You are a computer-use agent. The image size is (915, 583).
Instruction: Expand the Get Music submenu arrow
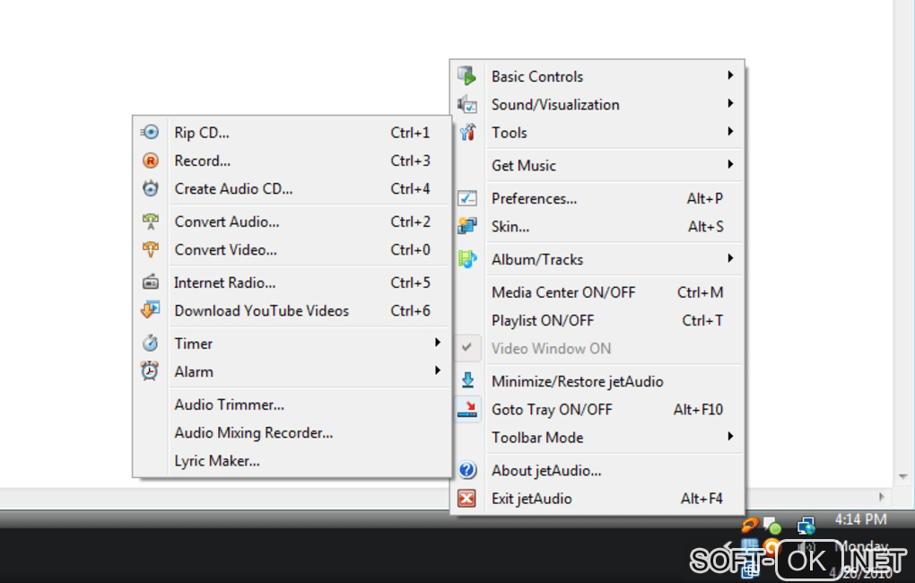730,164
